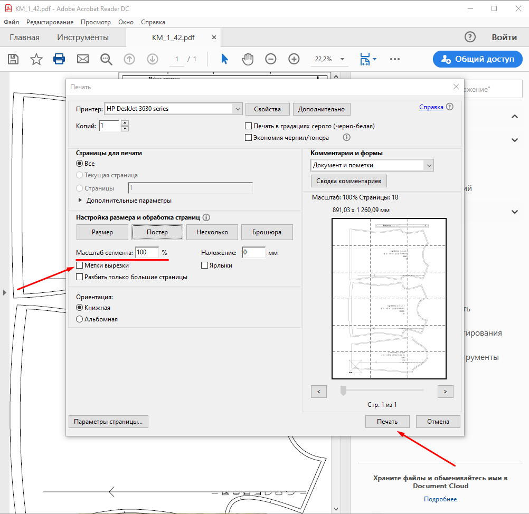529x514 pixels.
Task: Open Help question mark in header
Action: (470, 37)
